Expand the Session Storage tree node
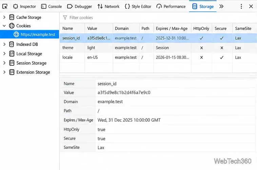The width and height of the screenshot is (257, 170). point(4,63)
